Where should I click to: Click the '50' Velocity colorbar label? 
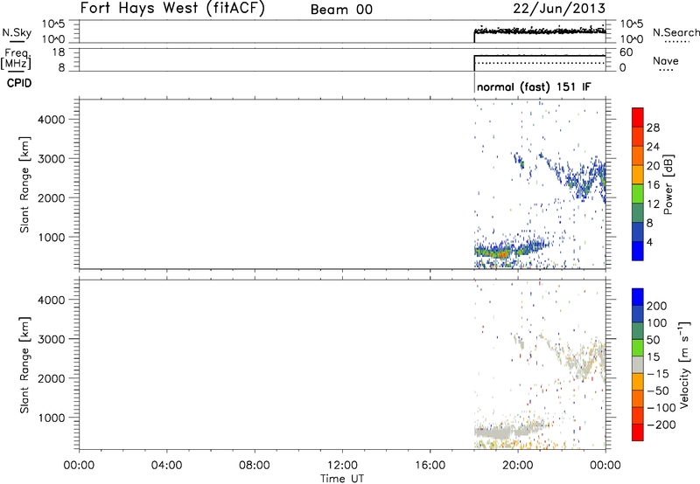(x=653, y=340)
